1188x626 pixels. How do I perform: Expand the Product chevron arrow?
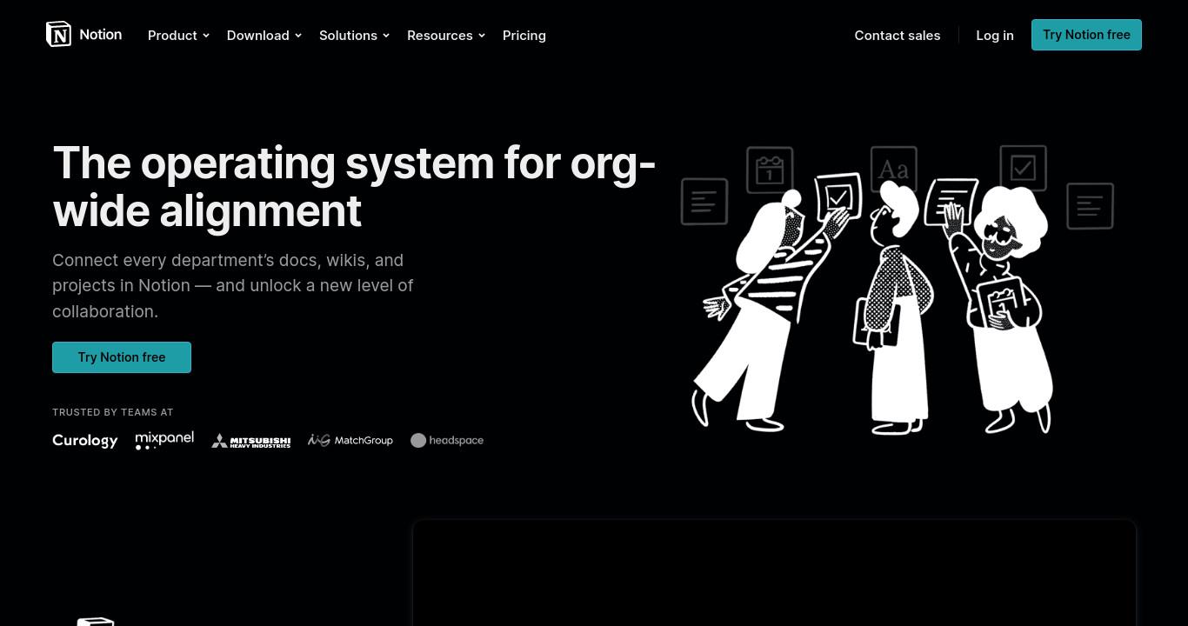[x=206, y=36]
